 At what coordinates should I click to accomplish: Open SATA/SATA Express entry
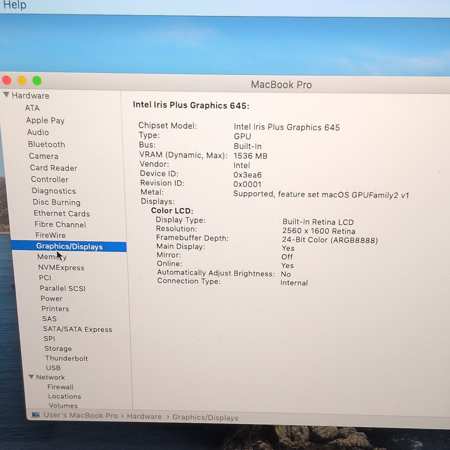click(77, 329)
